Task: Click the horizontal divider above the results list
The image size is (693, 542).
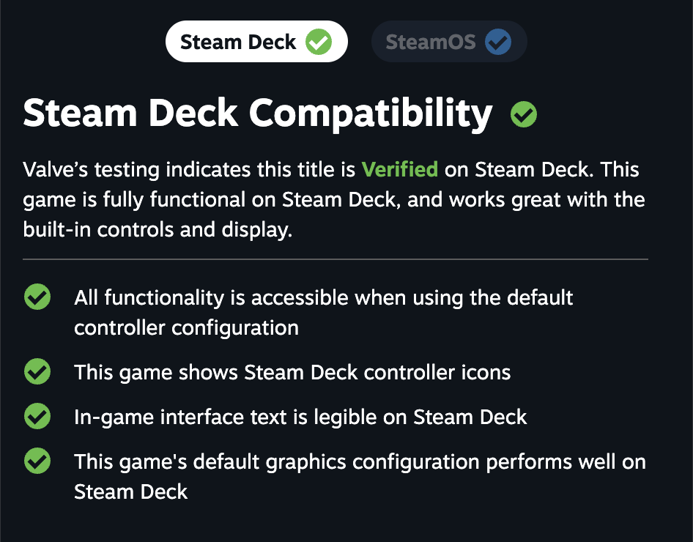Action: click(x=336, y=259)
